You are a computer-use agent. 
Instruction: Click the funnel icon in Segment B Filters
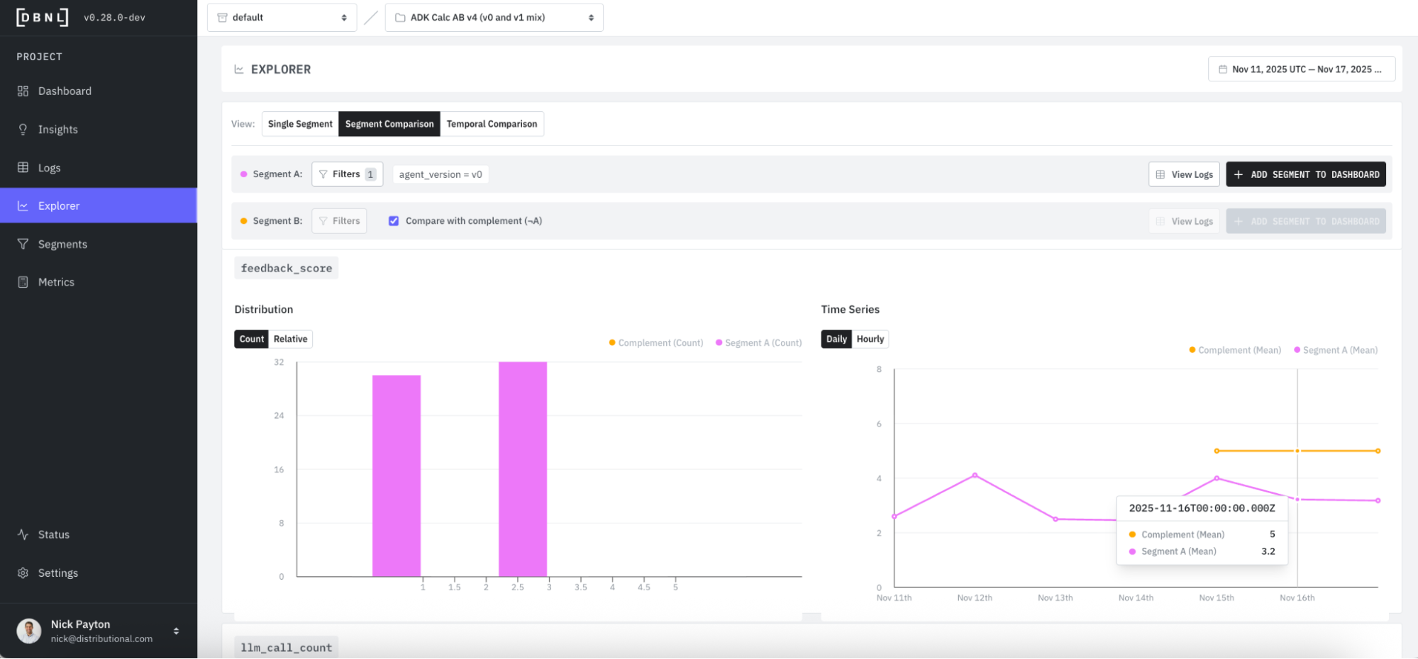pyautogui.click(x=323, y=221)
